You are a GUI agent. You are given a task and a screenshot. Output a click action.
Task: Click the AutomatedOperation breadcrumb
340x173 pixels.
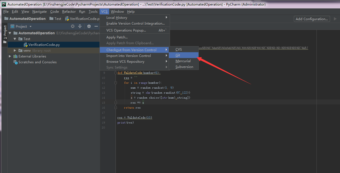point(25,19)
